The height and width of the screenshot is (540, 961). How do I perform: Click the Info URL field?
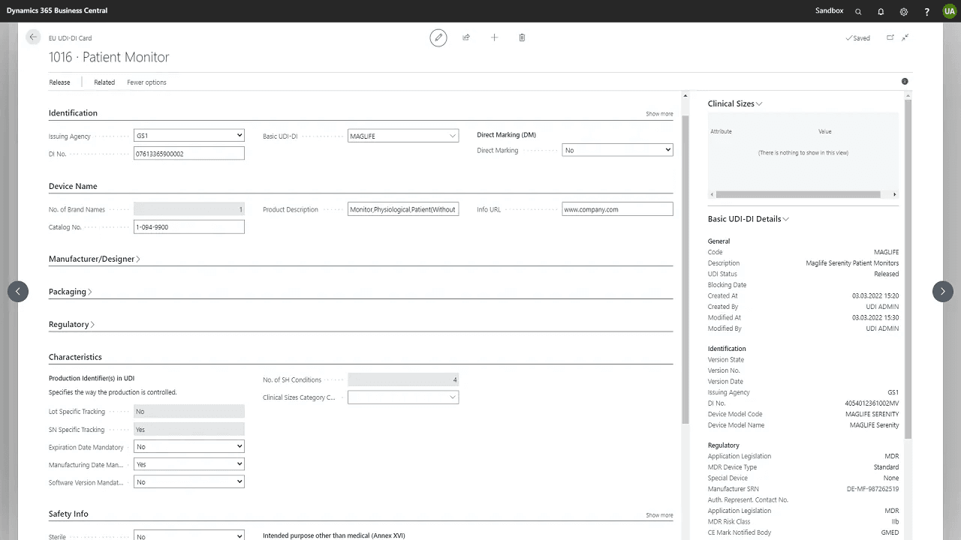coord(617,209)
